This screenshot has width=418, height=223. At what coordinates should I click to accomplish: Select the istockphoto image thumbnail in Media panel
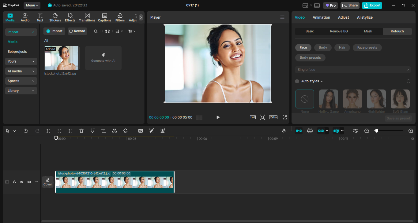(x=61, y=58)
